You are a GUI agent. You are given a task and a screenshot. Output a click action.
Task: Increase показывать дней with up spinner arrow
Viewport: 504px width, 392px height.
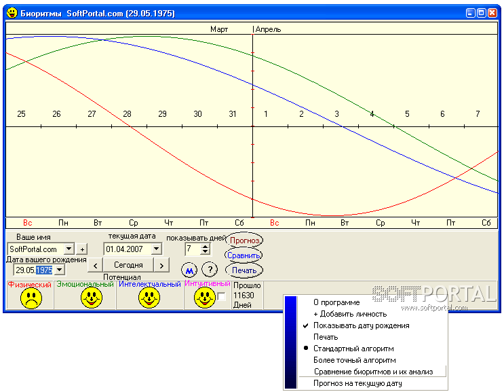pyautogui.click(x=205, y=246)
